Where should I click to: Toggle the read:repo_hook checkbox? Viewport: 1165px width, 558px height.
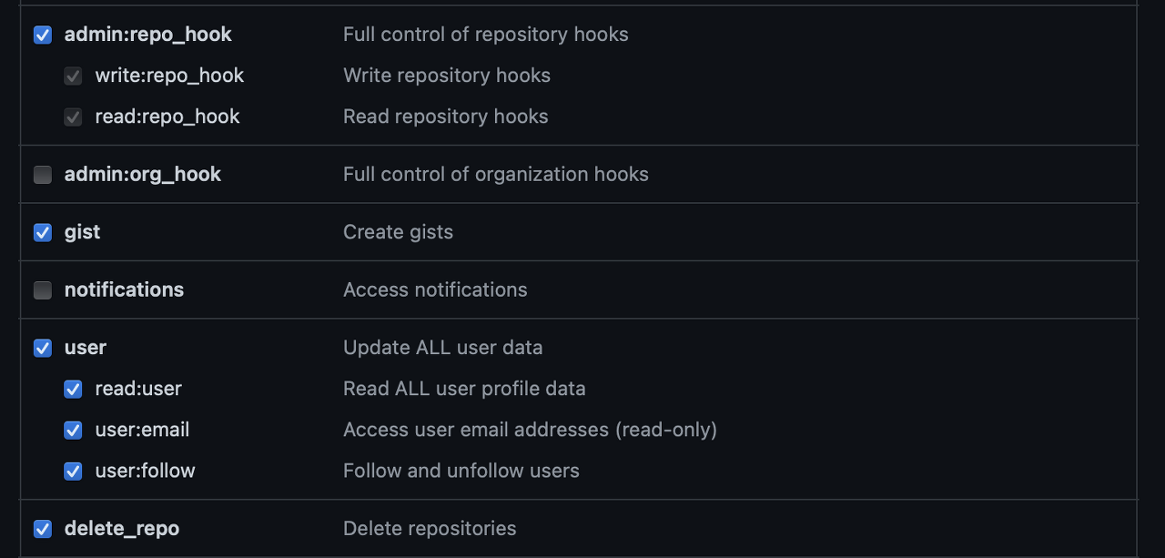pyautogui.click(x=73, y=117)
